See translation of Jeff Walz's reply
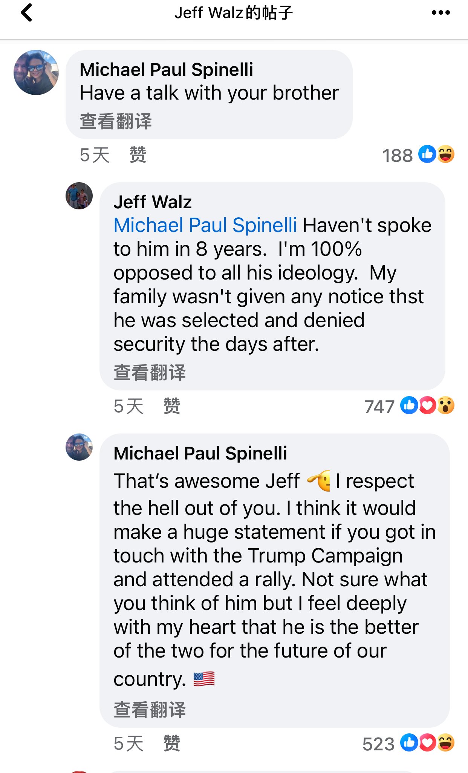468x773 pixels. (150, 373)
